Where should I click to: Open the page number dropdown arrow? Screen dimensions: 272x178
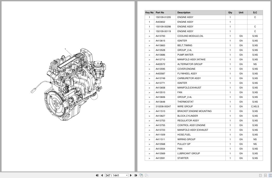(127, 175)
